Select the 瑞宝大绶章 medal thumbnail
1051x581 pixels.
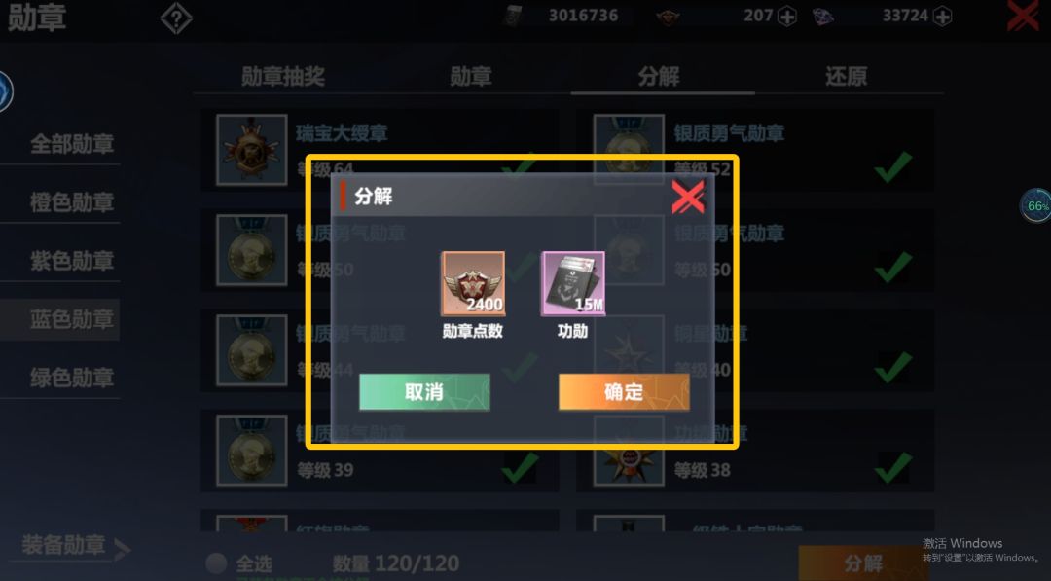[252, 150]
